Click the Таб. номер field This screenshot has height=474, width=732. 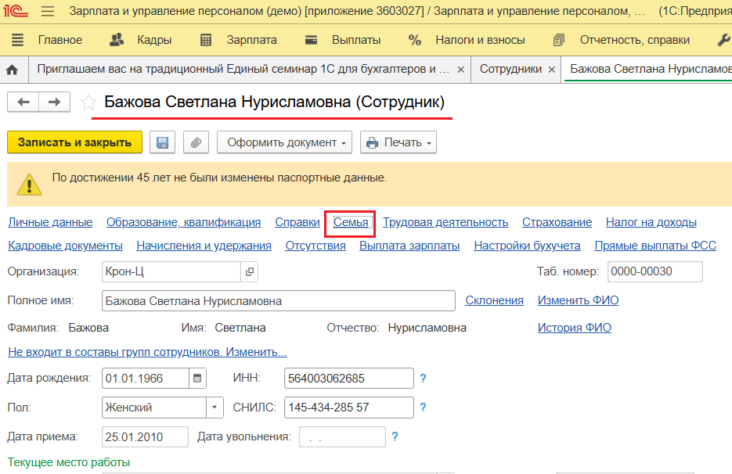coord(655,271)
